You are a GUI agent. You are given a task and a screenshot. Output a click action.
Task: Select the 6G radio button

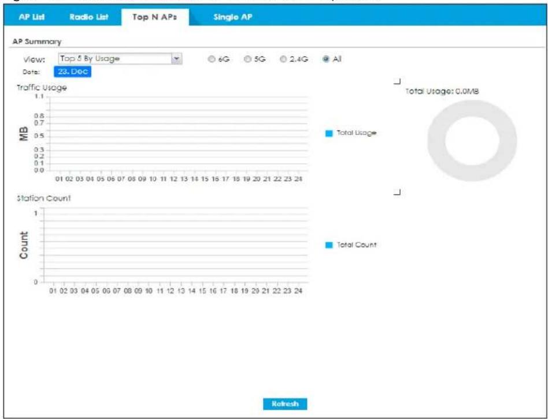212,59
